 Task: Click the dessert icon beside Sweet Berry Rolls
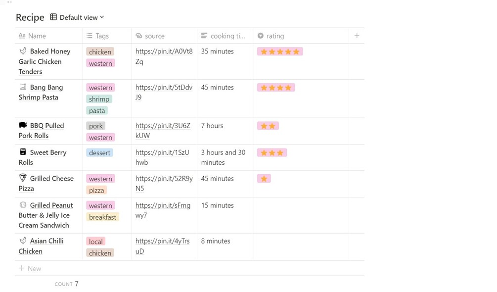click(x=23, y=152)
